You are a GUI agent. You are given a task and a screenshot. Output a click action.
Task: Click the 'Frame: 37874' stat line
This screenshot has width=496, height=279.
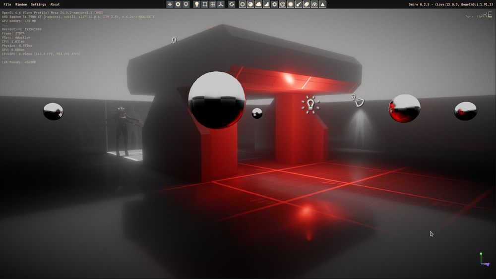click(x=13, y=33)
